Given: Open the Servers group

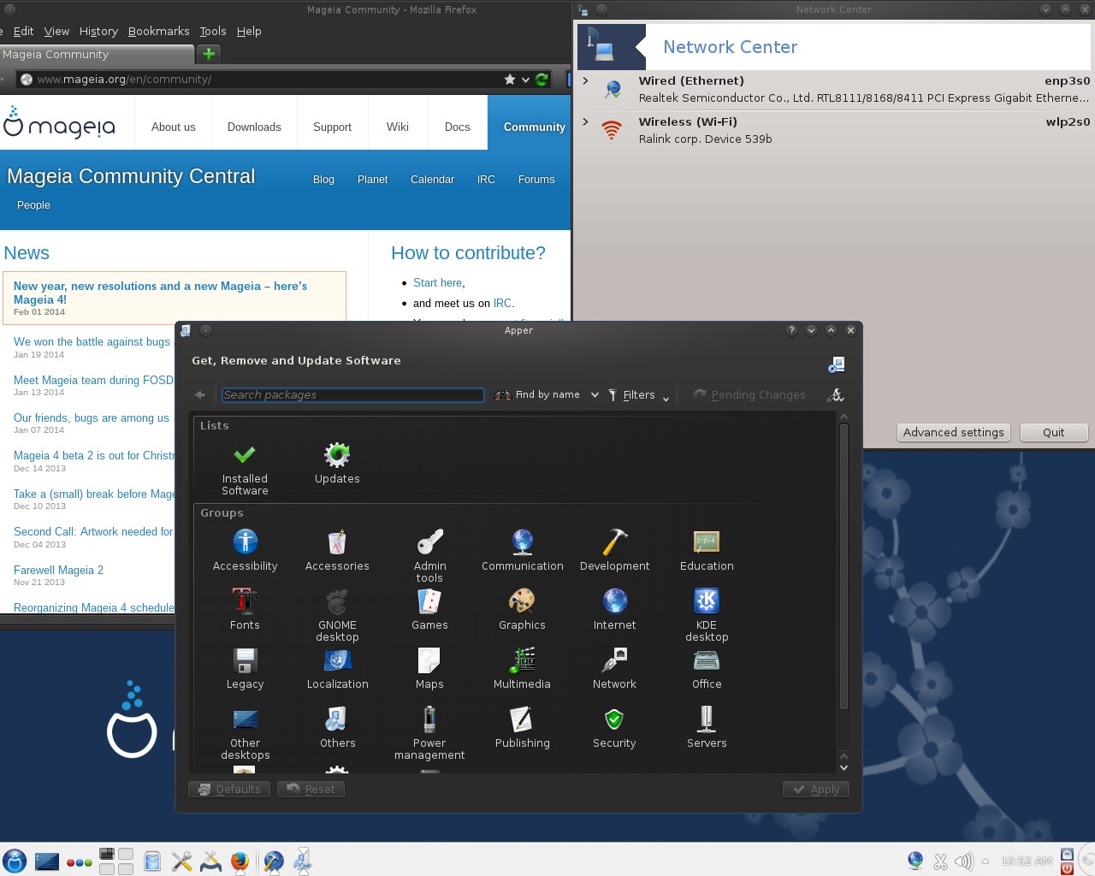Looking at the screenshot, I should 707,727.
